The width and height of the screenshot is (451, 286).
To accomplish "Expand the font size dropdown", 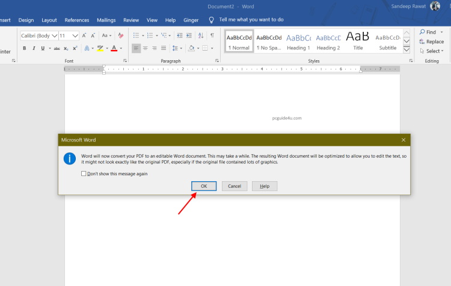I will [75, 36].
